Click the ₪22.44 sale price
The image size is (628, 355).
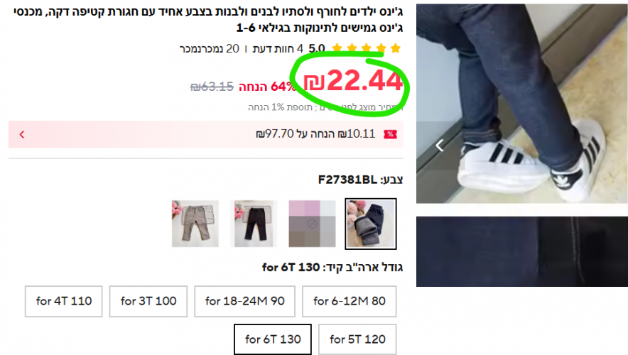[x=353, y=81]
